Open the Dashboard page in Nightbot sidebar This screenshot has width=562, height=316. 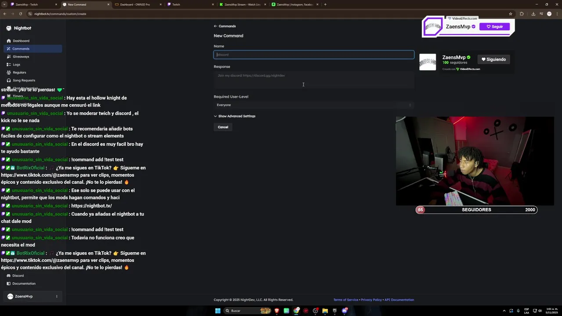(32, 41)
